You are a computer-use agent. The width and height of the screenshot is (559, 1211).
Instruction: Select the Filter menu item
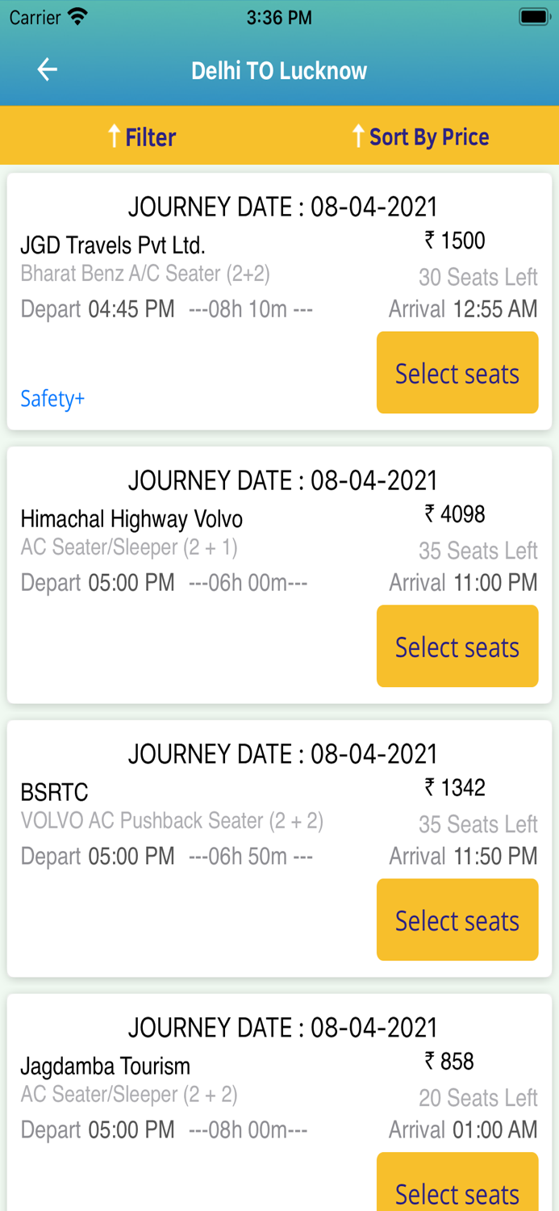pos(152,136)
